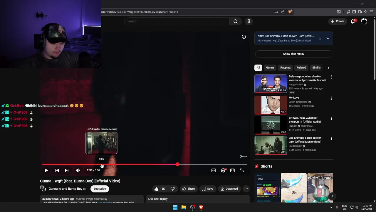Open the Pattern ID 59000 short
This screenshot has height=212, width=376.
tap(320, 188)
